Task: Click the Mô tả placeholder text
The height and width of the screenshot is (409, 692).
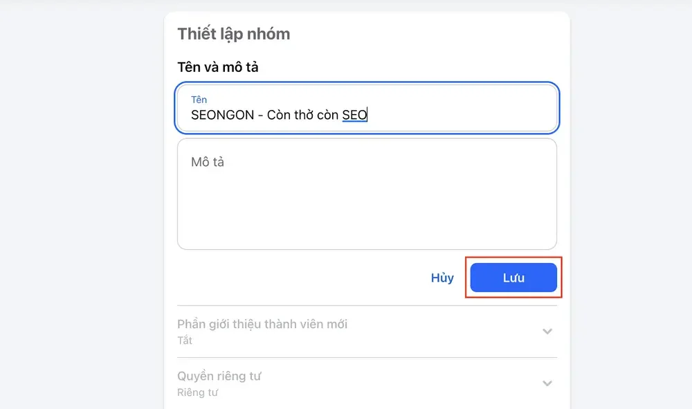Action: (207, 161)
